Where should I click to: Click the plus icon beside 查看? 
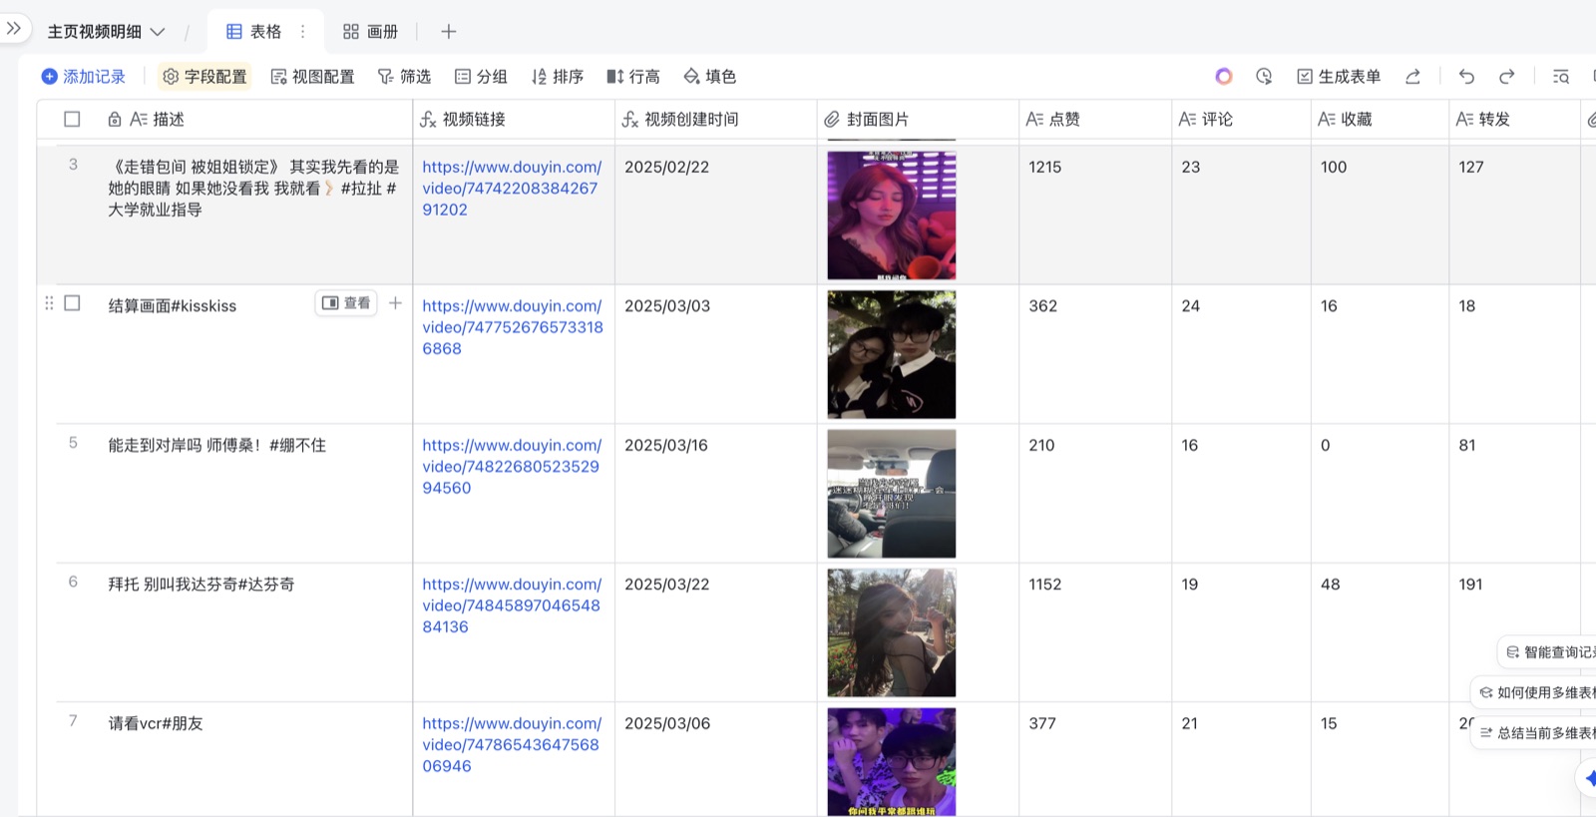click(x=395, y=303)
